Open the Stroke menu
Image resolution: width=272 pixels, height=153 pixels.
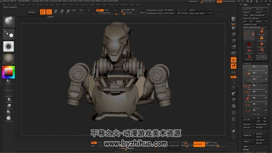[105, 5]
